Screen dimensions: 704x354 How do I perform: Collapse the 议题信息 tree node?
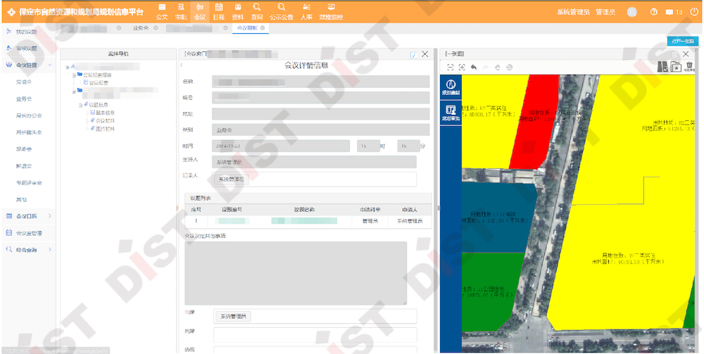[81, 105]
